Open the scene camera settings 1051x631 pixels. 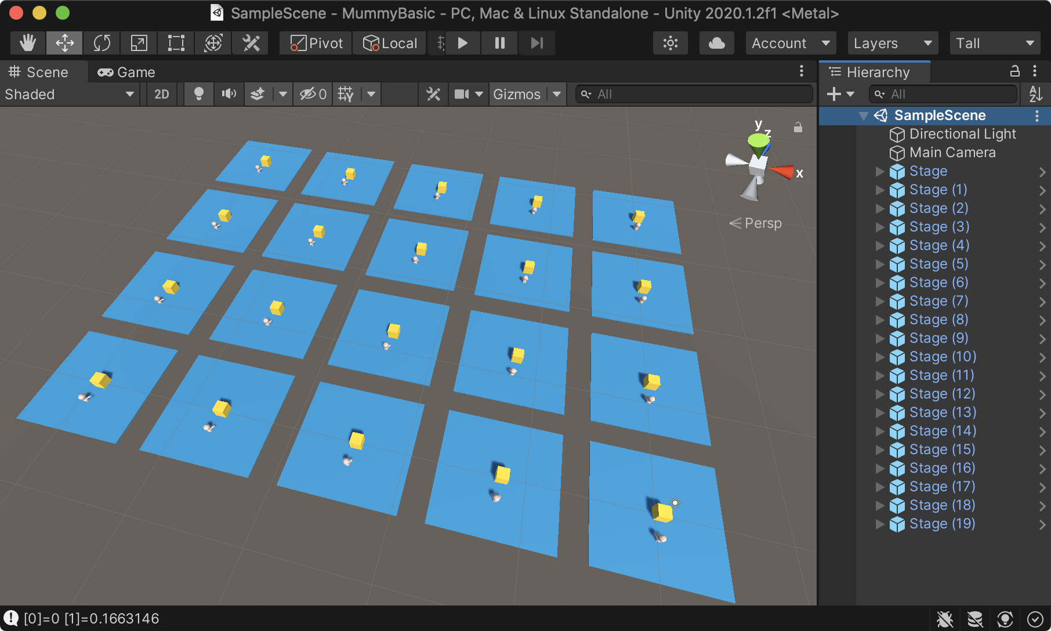[468, 94]
